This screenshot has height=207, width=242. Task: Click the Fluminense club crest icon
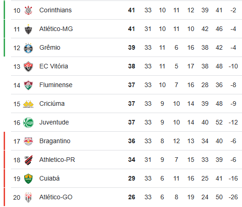[x=28, y=85]
